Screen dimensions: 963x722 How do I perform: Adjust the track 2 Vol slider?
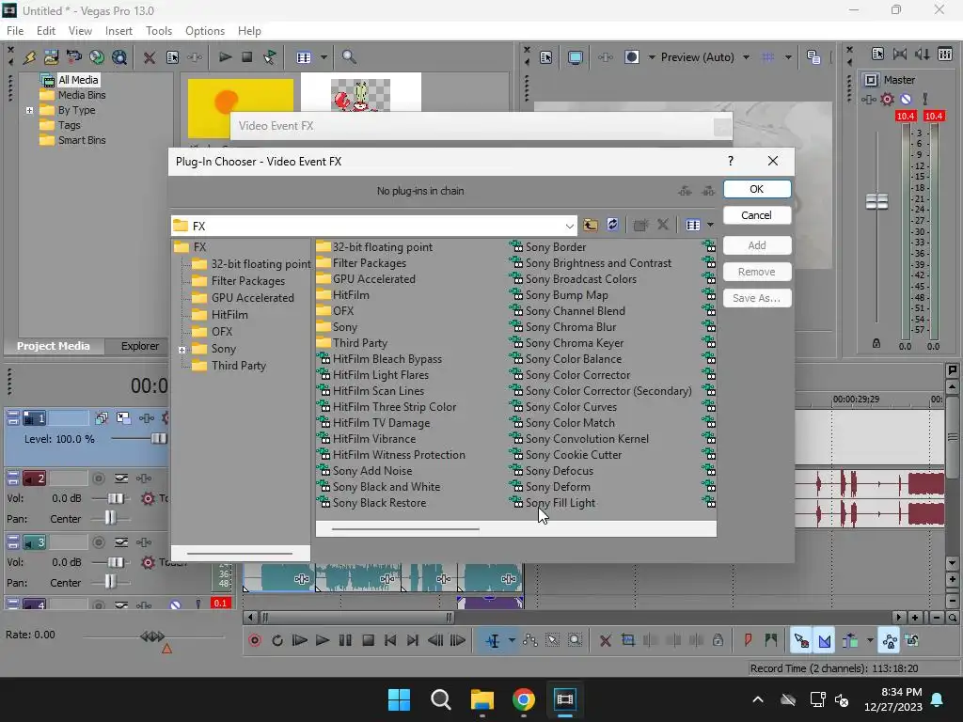[116, 498]
